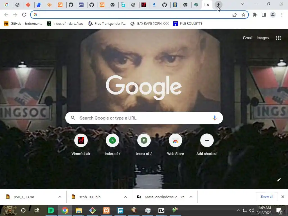Switch to the tab with the blue download arrow
288x216 pixels.
coord(154,5)
